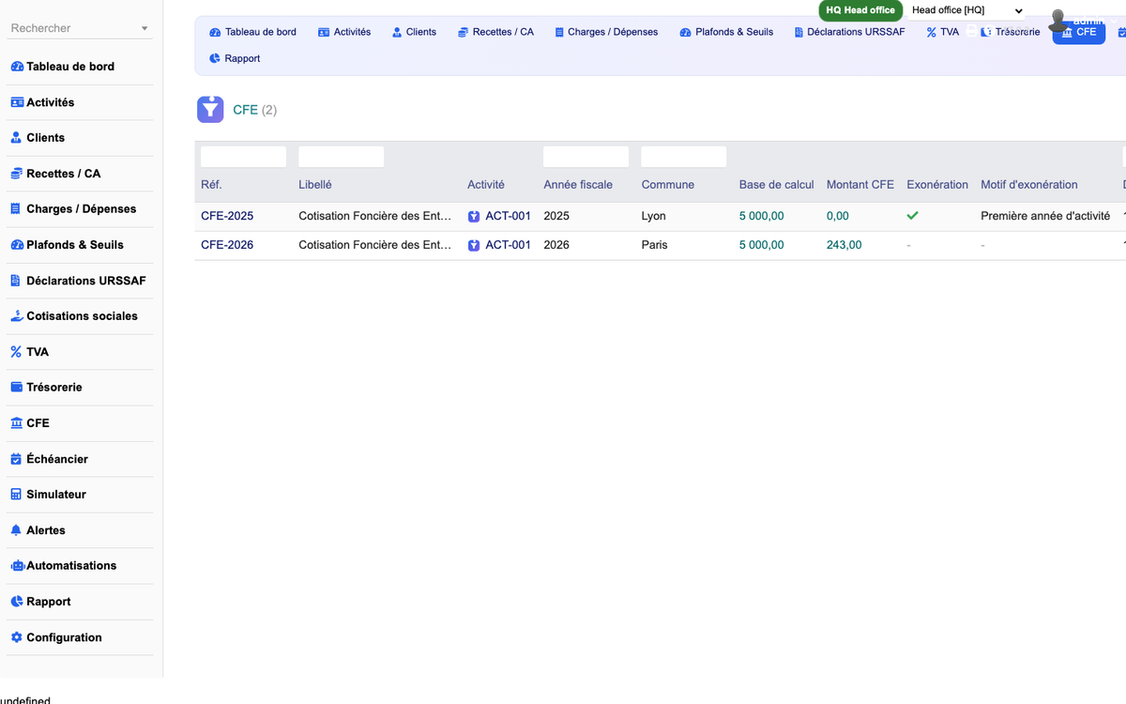Screen dimensions: 1126x704
Task: Click the Paris commune cell
Action: click(654, 245)
